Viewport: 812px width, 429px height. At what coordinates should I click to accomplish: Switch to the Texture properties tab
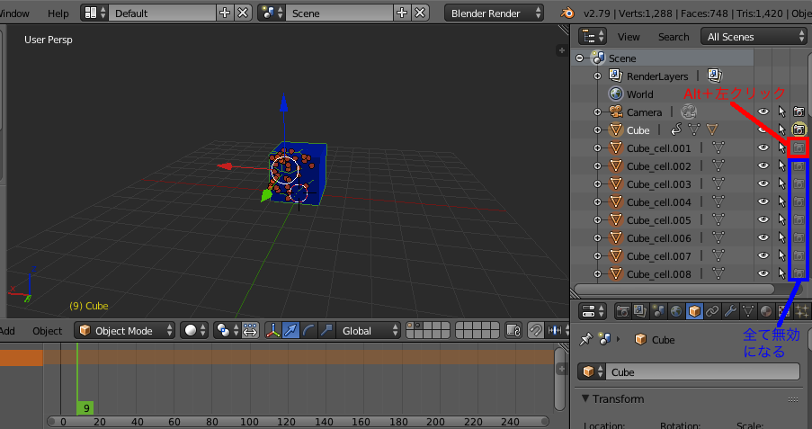783,311
